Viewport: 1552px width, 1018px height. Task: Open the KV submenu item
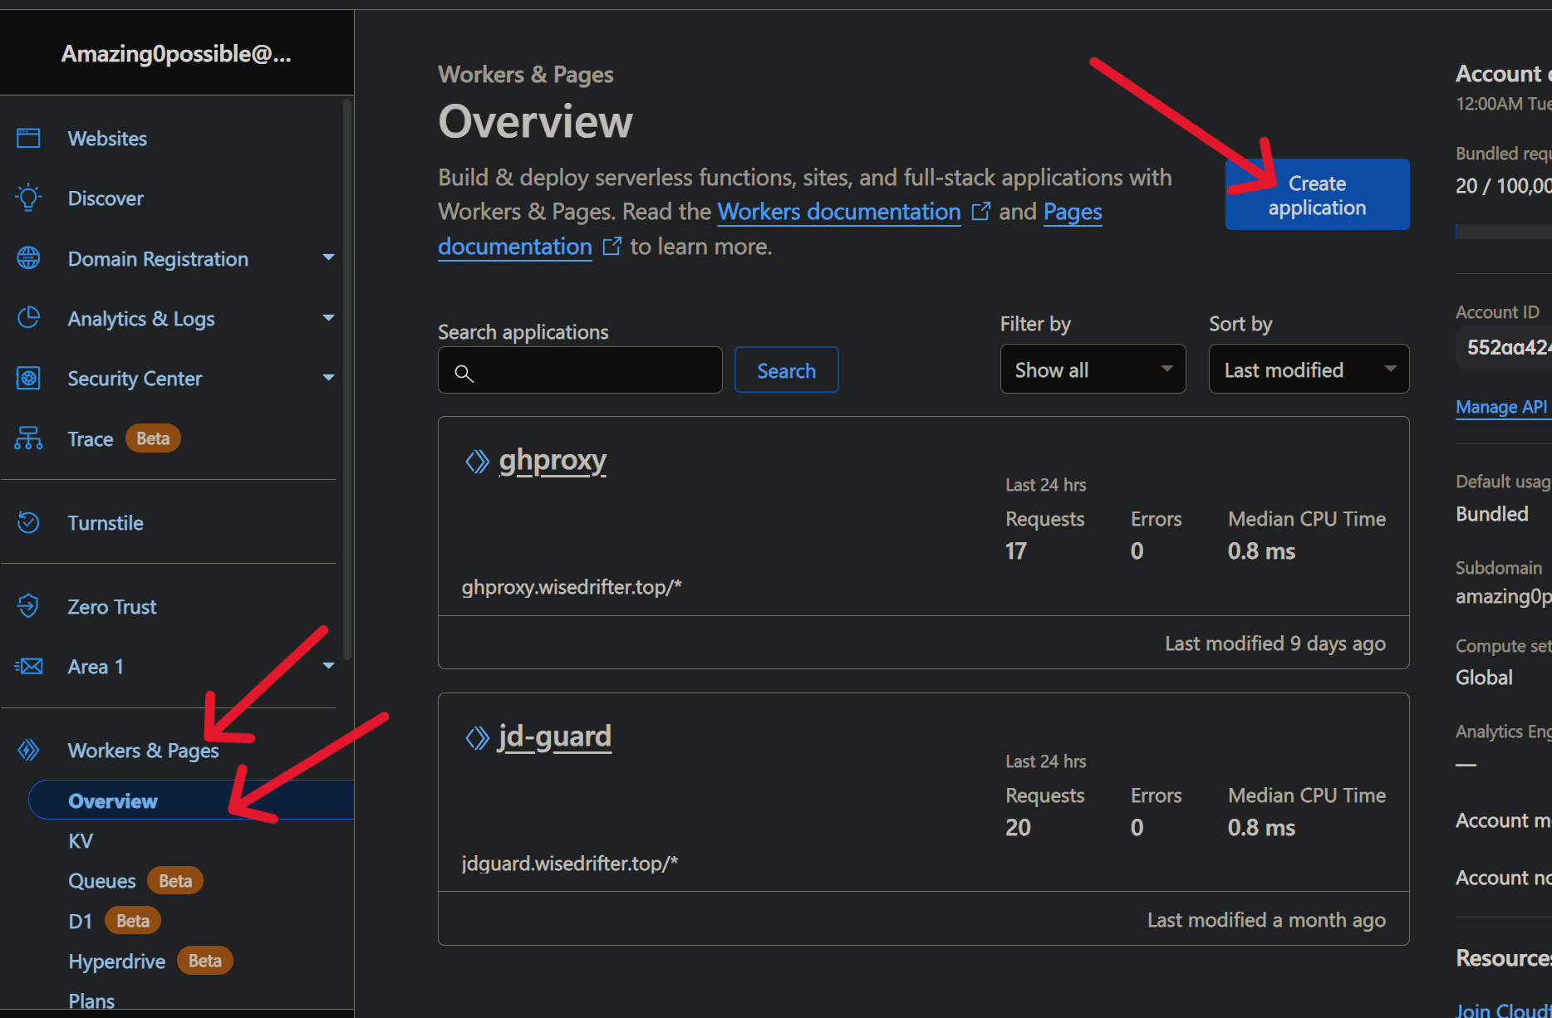pos(81,840)
